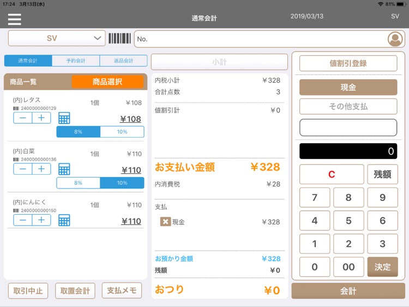Tap 取引中止 to cancel transaction

28,291
